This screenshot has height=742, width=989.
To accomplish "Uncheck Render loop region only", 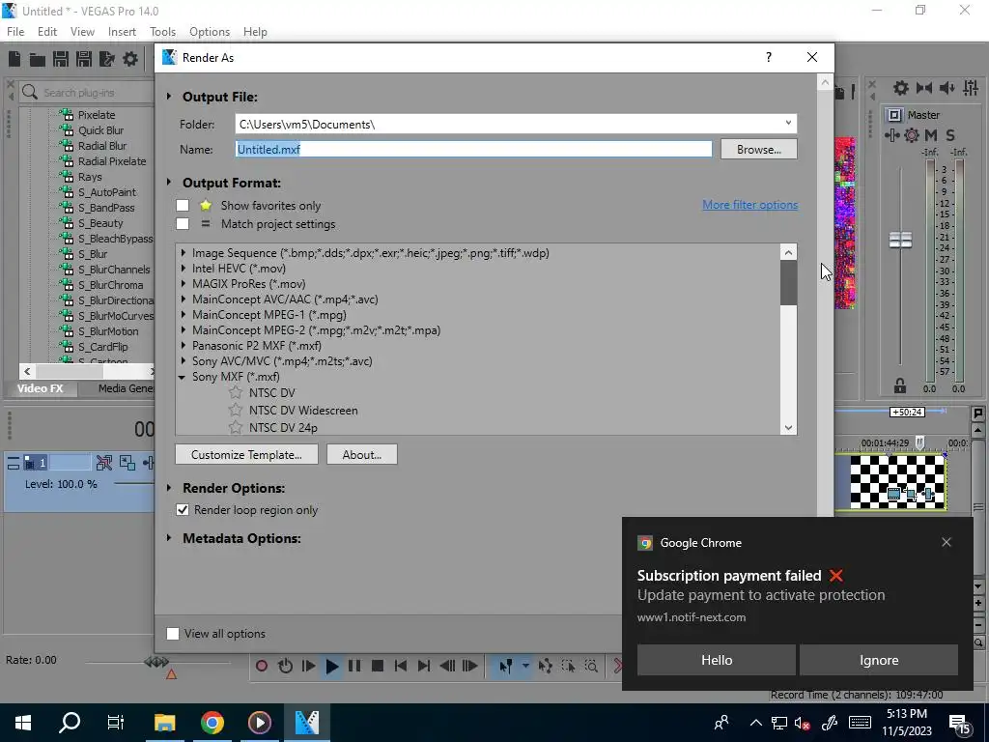I will [x=183, y=510].
